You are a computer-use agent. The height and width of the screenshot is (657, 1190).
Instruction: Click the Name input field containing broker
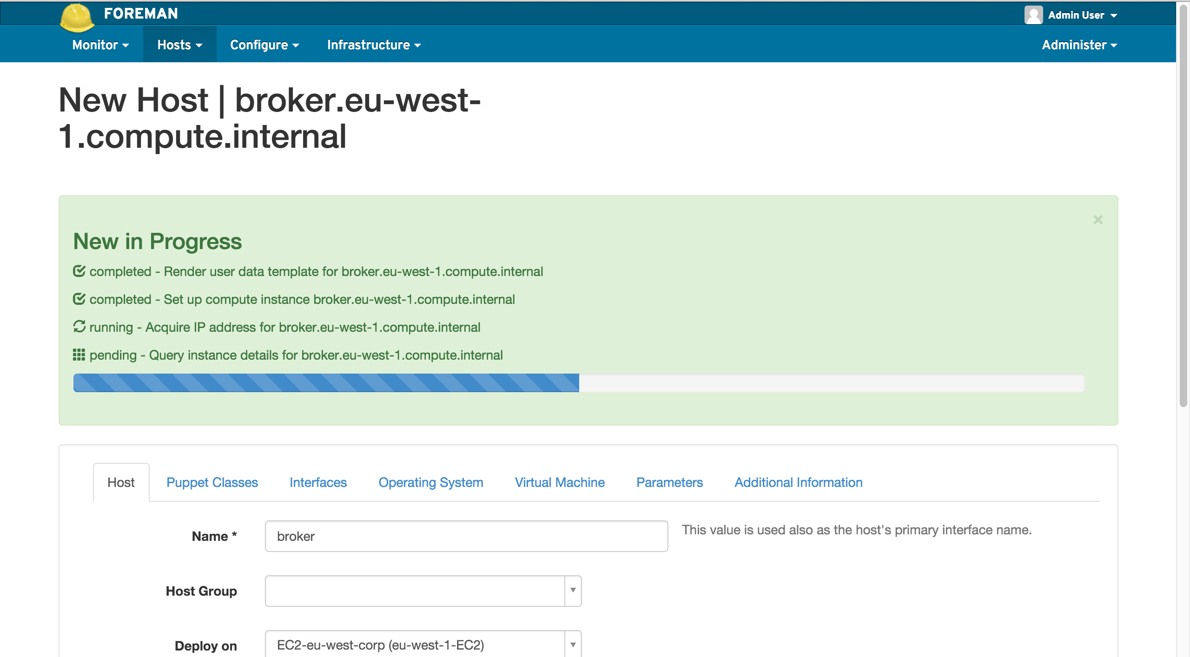click(466, 536)
